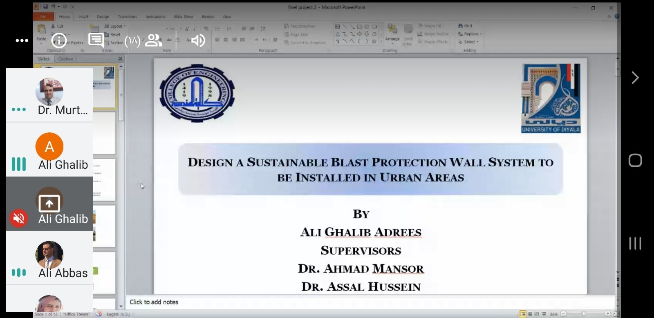The image size is (654, 318).
Task: Click the Decrease Font Size icon
Action: tap(195, 29)
